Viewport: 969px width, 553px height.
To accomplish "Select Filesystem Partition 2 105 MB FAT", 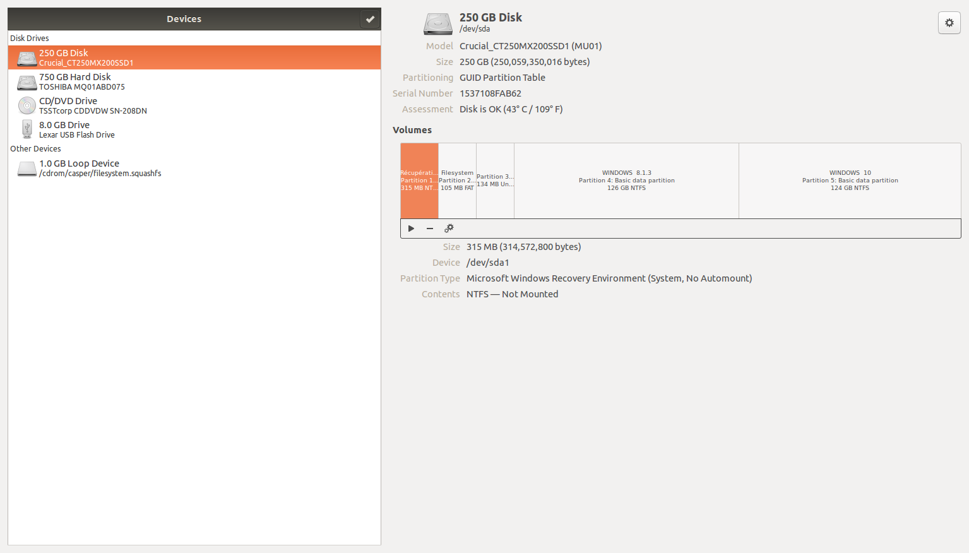I will pyautogui.click(x=457, y=181).
